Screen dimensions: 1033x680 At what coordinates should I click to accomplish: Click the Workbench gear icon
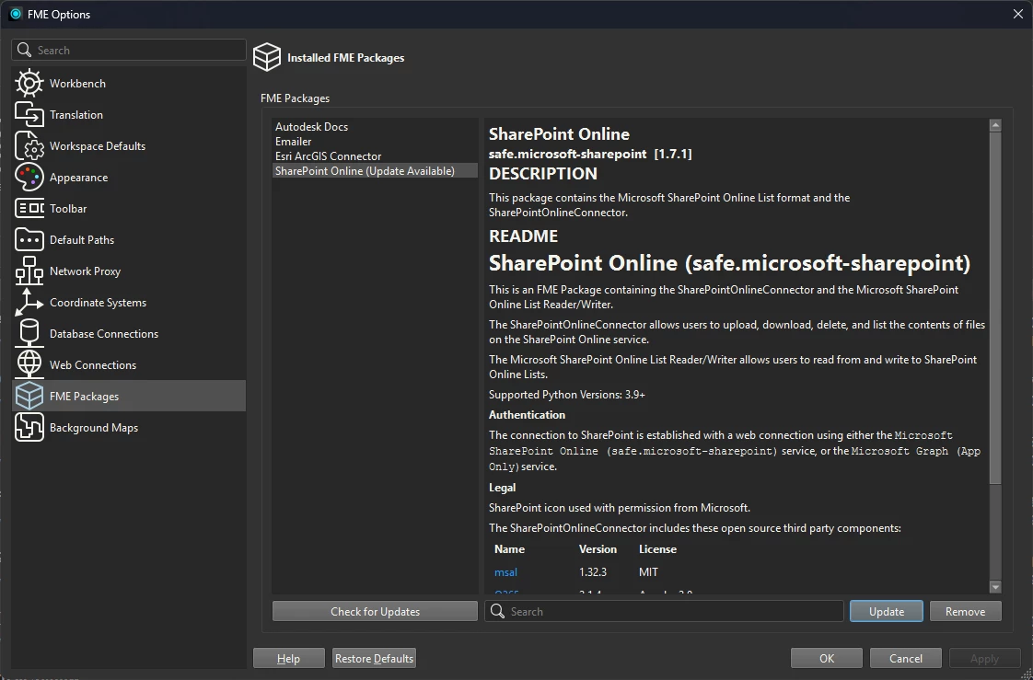point(29,84)
